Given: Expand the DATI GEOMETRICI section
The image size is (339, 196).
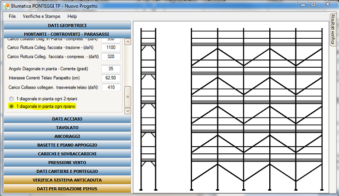Looking at the screenshot, I should point(67,25).
